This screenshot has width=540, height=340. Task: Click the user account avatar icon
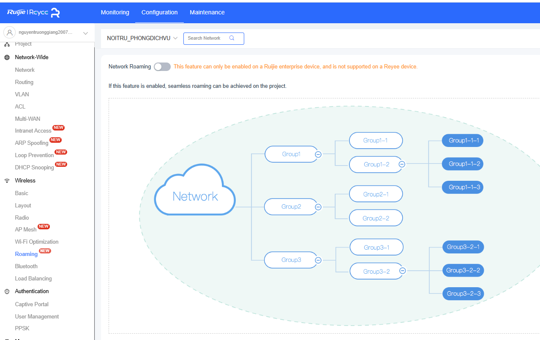tap(9, 33)
